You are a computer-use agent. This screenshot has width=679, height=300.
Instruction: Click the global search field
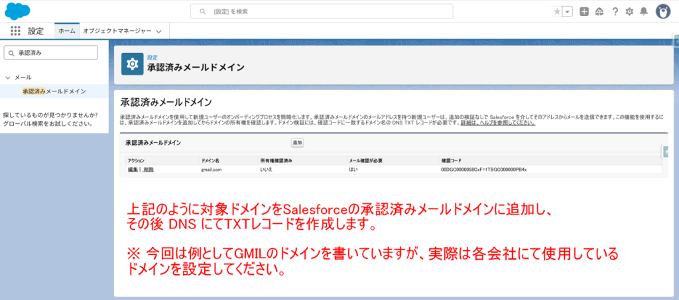[322, 12]
